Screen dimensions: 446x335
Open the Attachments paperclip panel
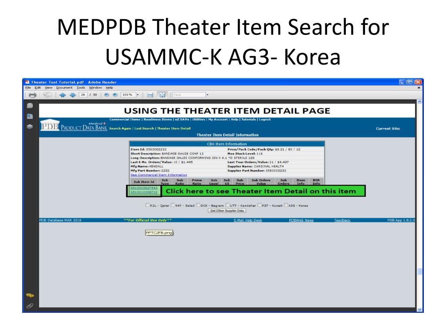click(x=30, y=306)
